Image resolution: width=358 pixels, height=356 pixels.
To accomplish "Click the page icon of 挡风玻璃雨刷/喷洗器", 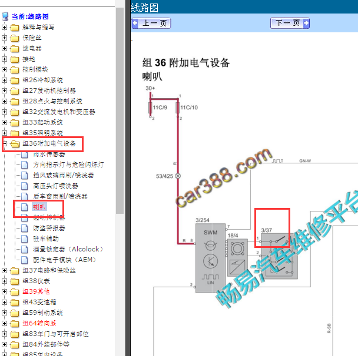I will tap(24, 176).
